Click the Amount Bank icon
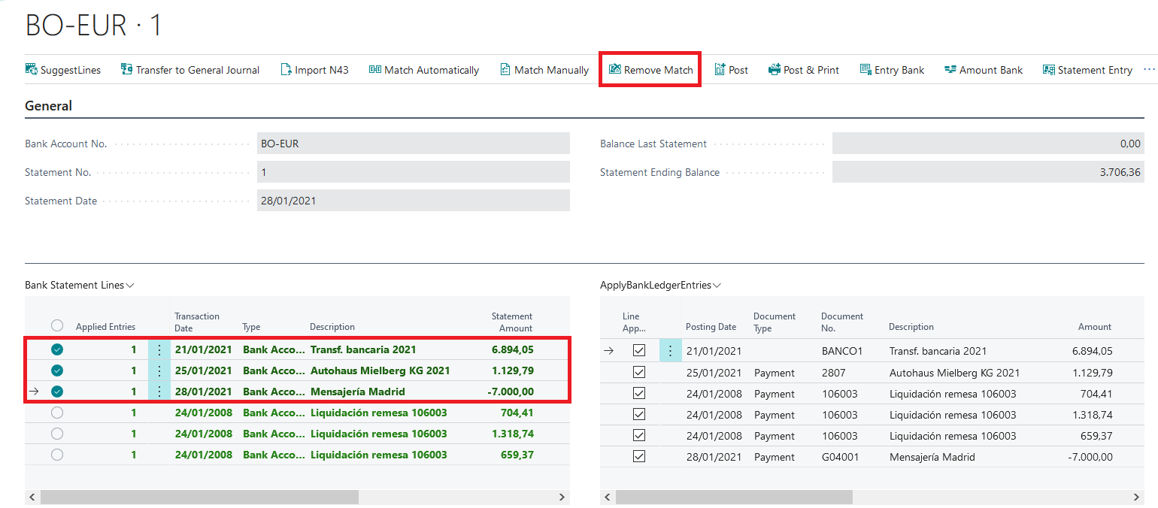The width and height of the screenshot is (1158, 508). coord(950,69)
